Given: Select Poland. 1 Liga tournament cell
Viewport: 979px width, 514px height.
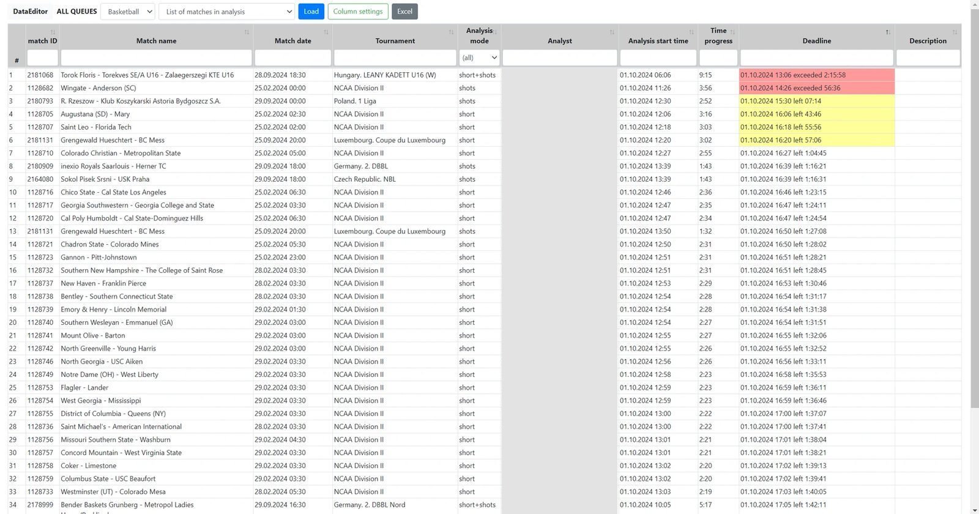Looking at the screenshot, I should click(x=395, y=101).
